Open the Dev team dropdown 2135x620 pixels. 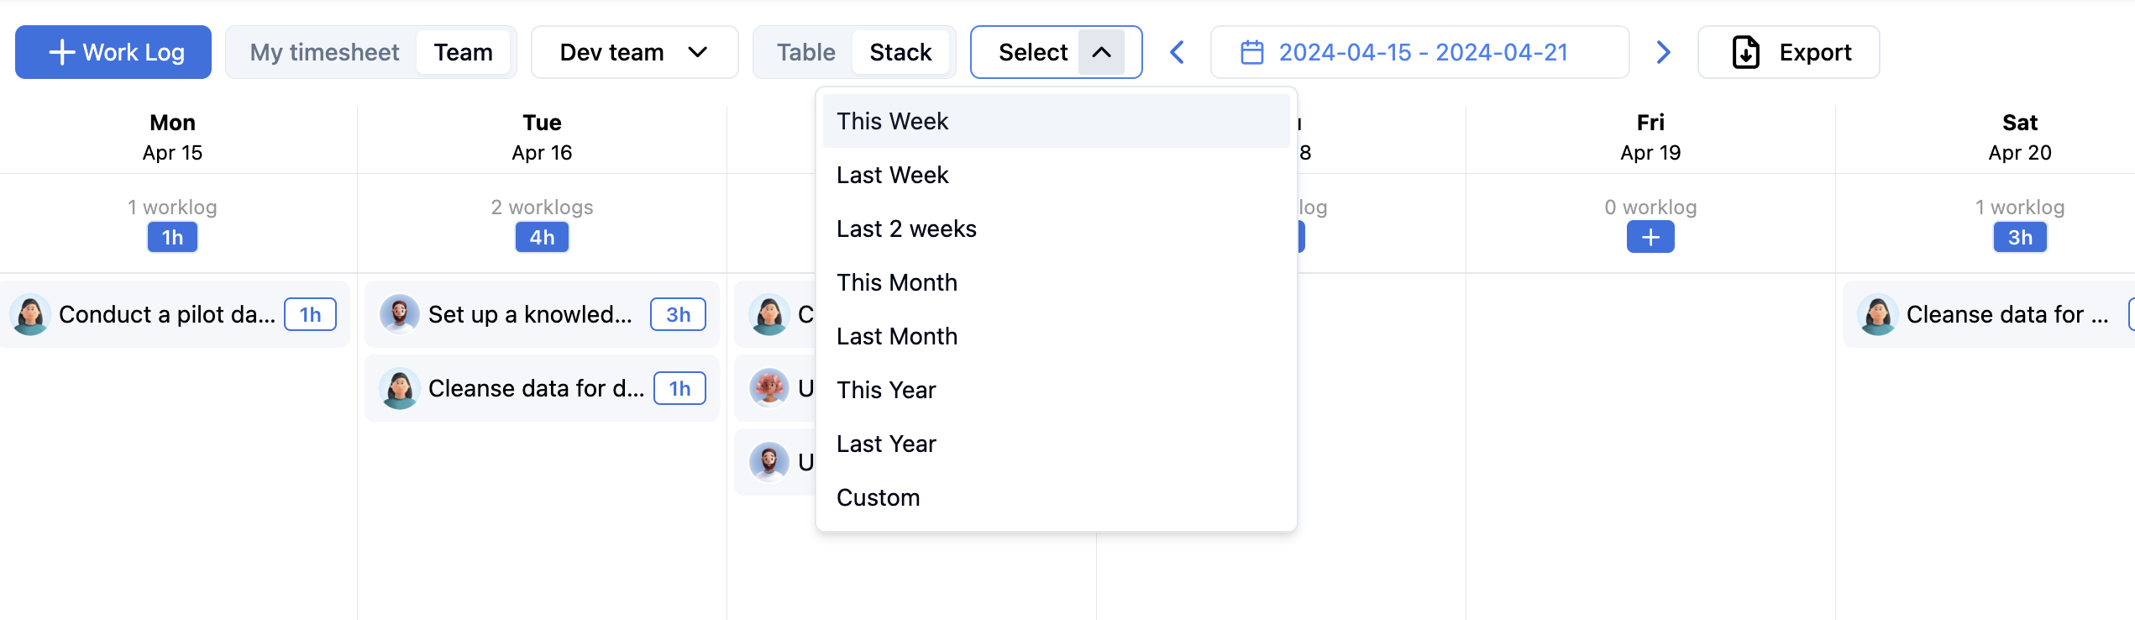pos(634,52)
